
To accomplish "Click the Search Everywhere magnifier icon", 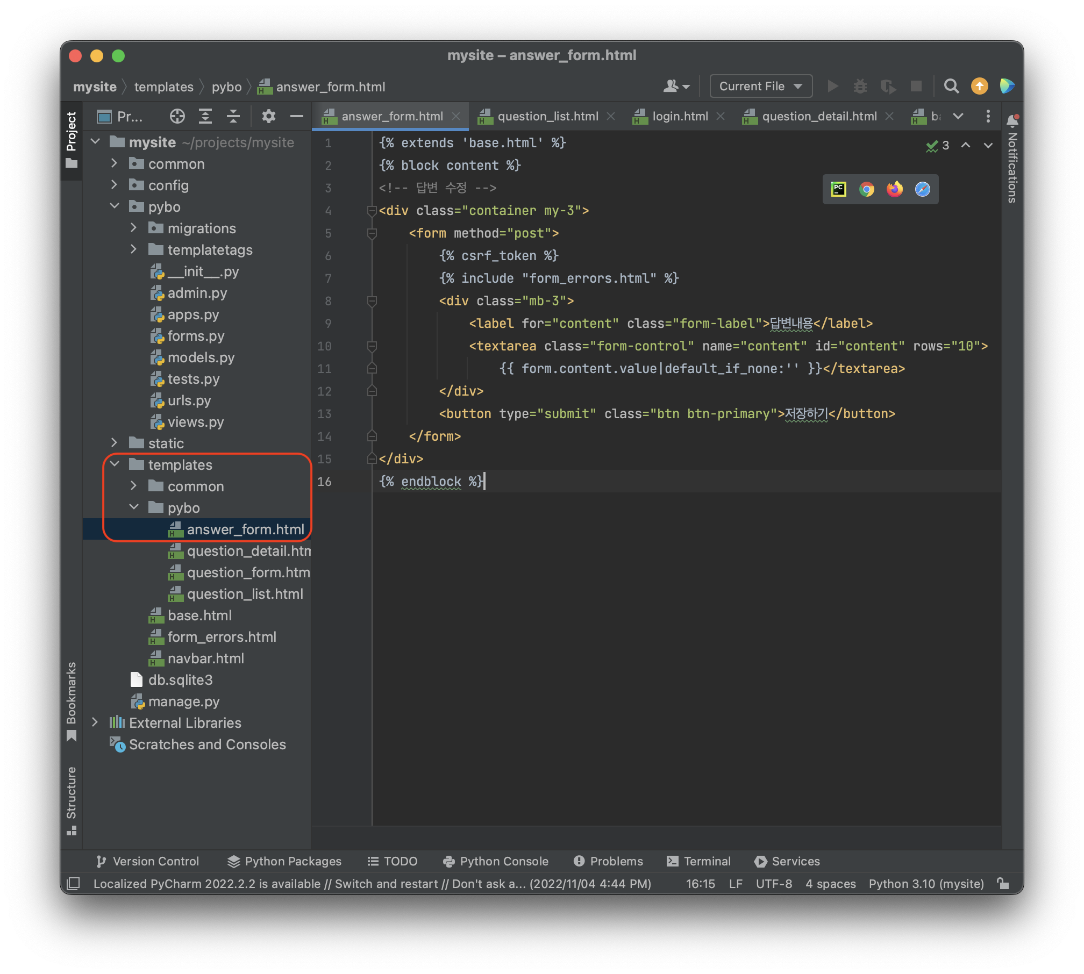I will click(x=951, y=86).
